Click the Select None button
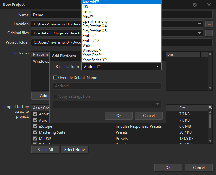216x175 pixels. click(74, 150)
